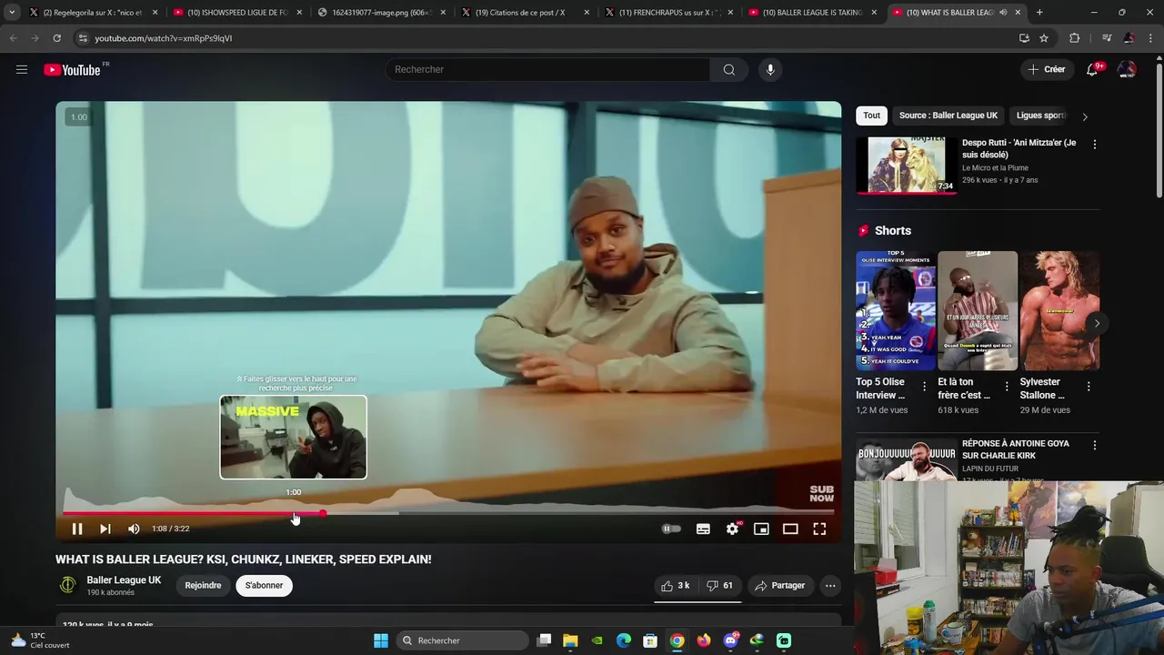This screenshot has height=655, width=1164.
Task: Open a new browser tab
Action: 1039,13
